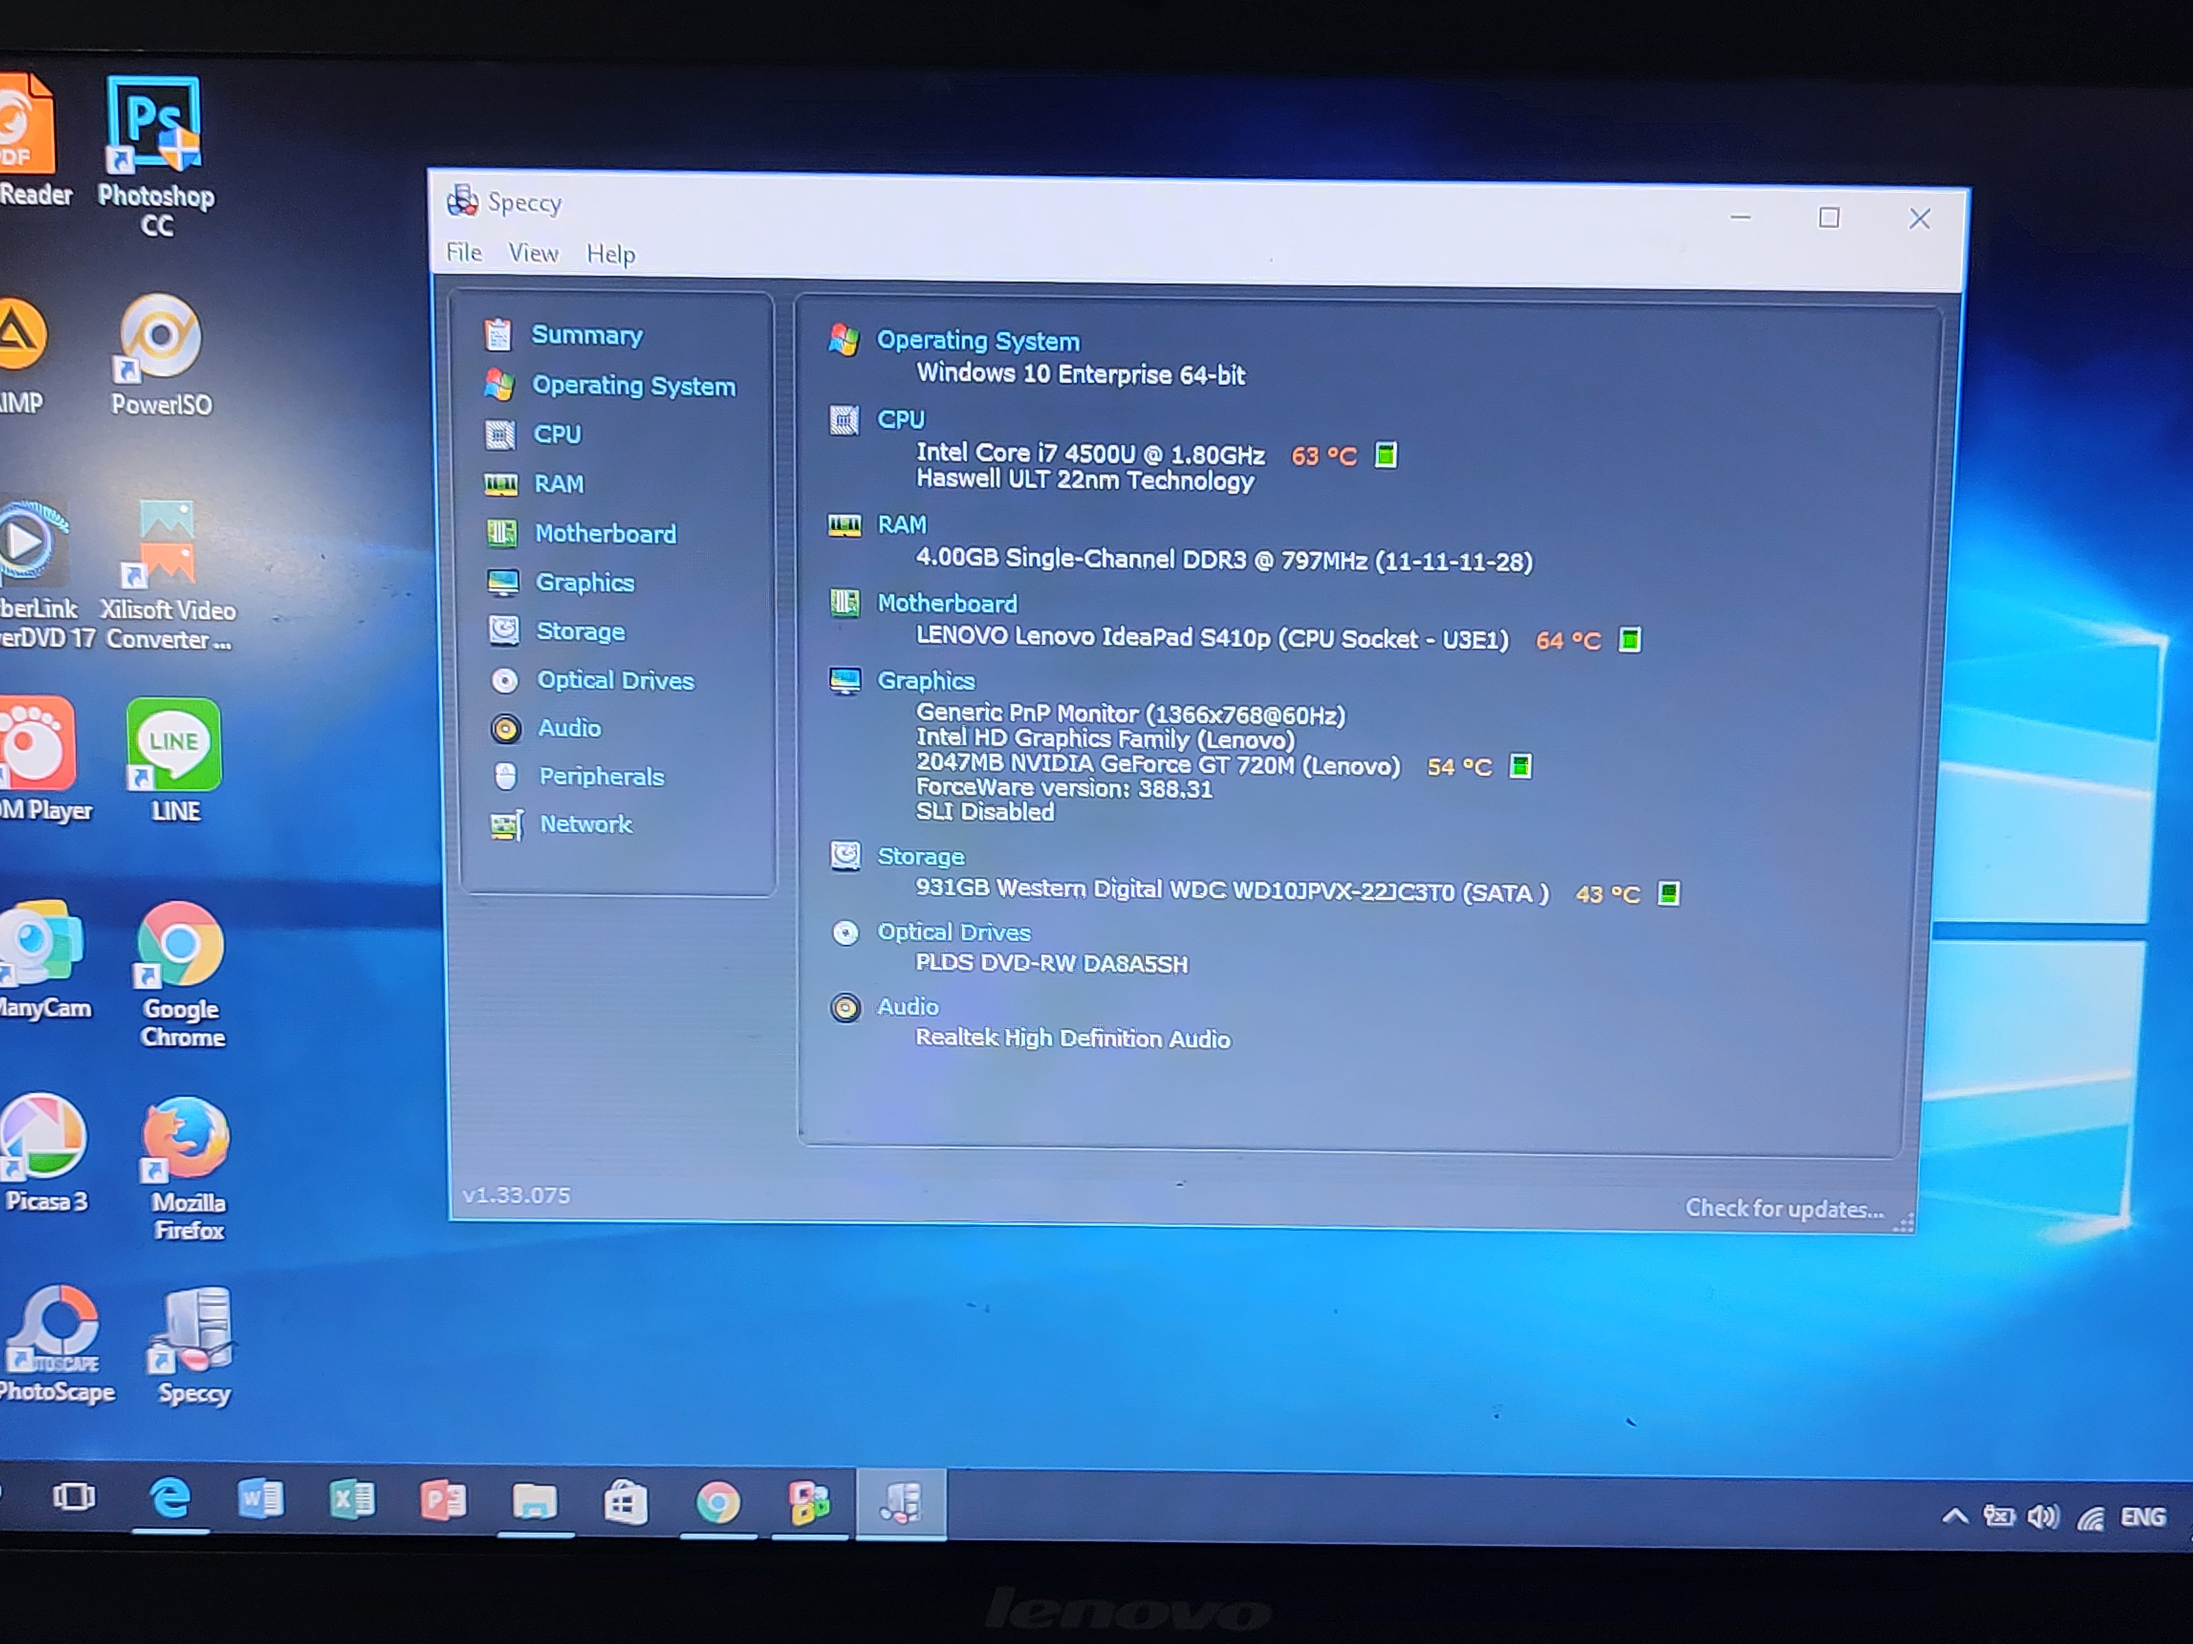2193x1644 pixels.
Task: Open the Help menu
Action: [x=611, y=254]
